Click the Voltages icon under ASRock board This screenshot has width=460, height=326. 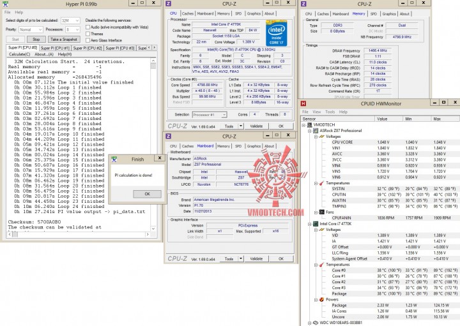point(322,137)
